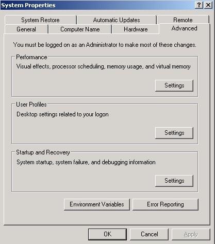The image size is (215, 244).
Task: Open the Automatic Updates tab
Action: (x=117, y=20)
